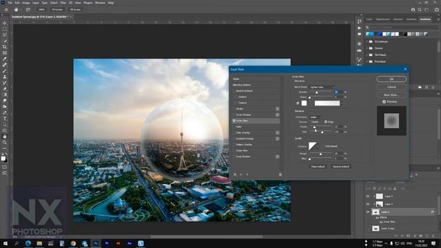The height and width of the screenshot is (248, 441).
Task: Click the search icon at top right
Action: pyautogui.click(x=420, y=10)
